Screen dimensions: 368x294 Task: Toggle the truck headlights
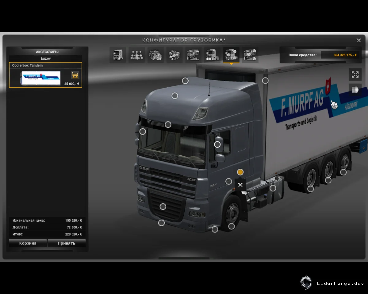coord(355,90)
